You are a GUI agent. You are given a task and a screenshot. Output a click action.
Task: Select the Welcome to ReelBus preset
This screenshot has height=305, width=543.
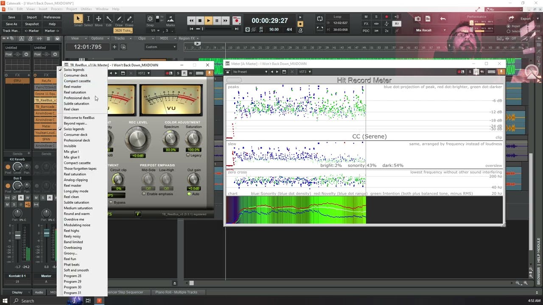[x=79, y=118]
